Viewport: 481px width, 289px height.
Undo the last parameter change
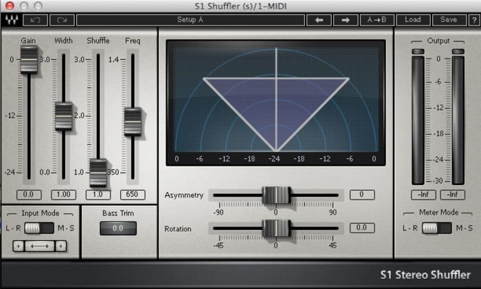(x=35, y=20)
